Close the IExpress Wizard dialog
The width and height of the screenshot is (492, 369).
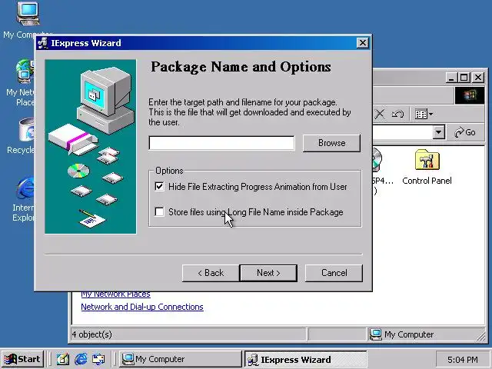pyautogui.click(x=362, y=43)
